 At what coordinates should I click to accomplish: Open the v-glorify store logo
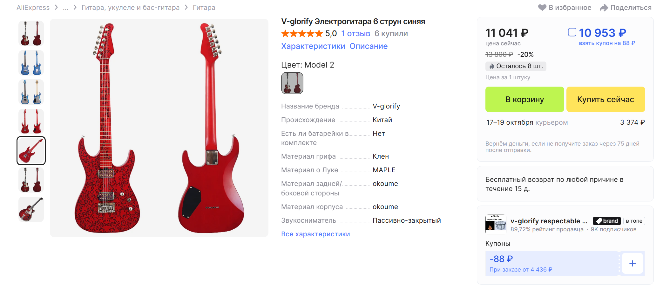[496, 224]
